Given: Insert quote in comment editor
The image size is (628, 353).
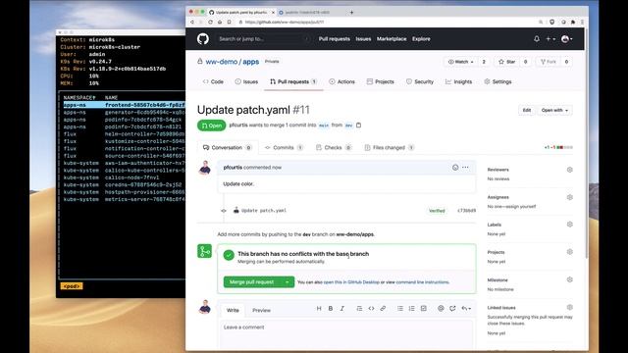Looking at the screenshot, I should click(359, 308).
